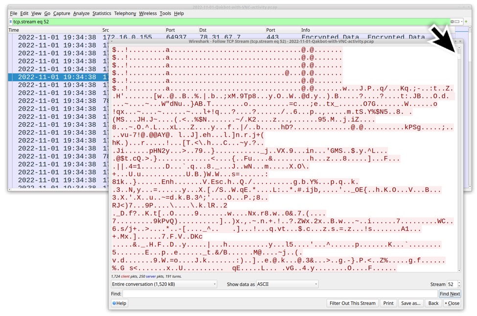The height and width of the screenshot is (316, 477).
Task: Click Filter Out This Stream button
Action: click(x=352, y=303)
